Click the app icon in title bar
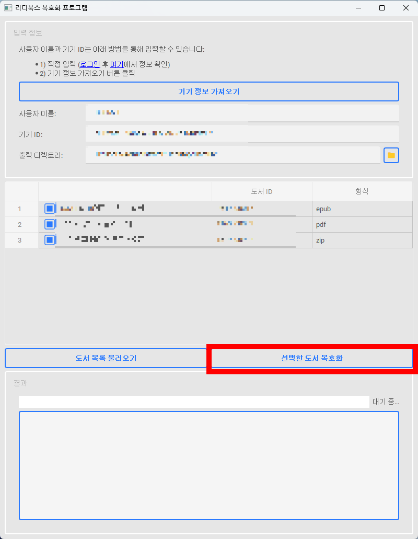This screenshot has height=539, width=418. click(8, 7)
